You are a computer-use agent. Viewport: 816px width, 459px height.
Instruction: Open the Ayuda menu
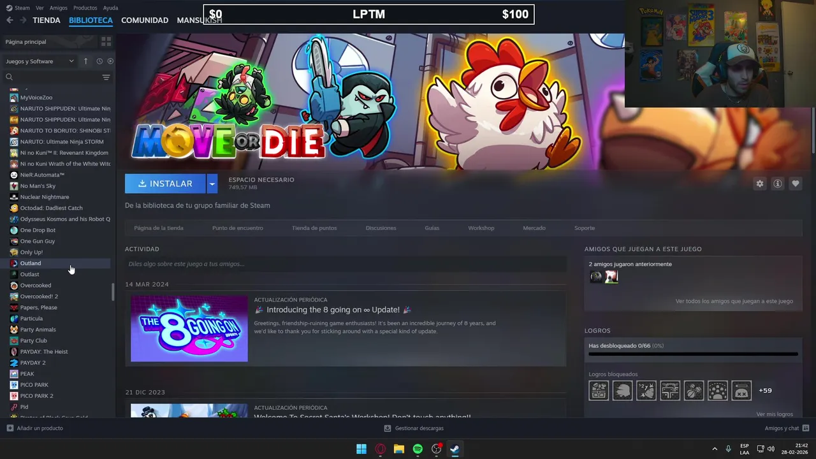click(110, 8)
